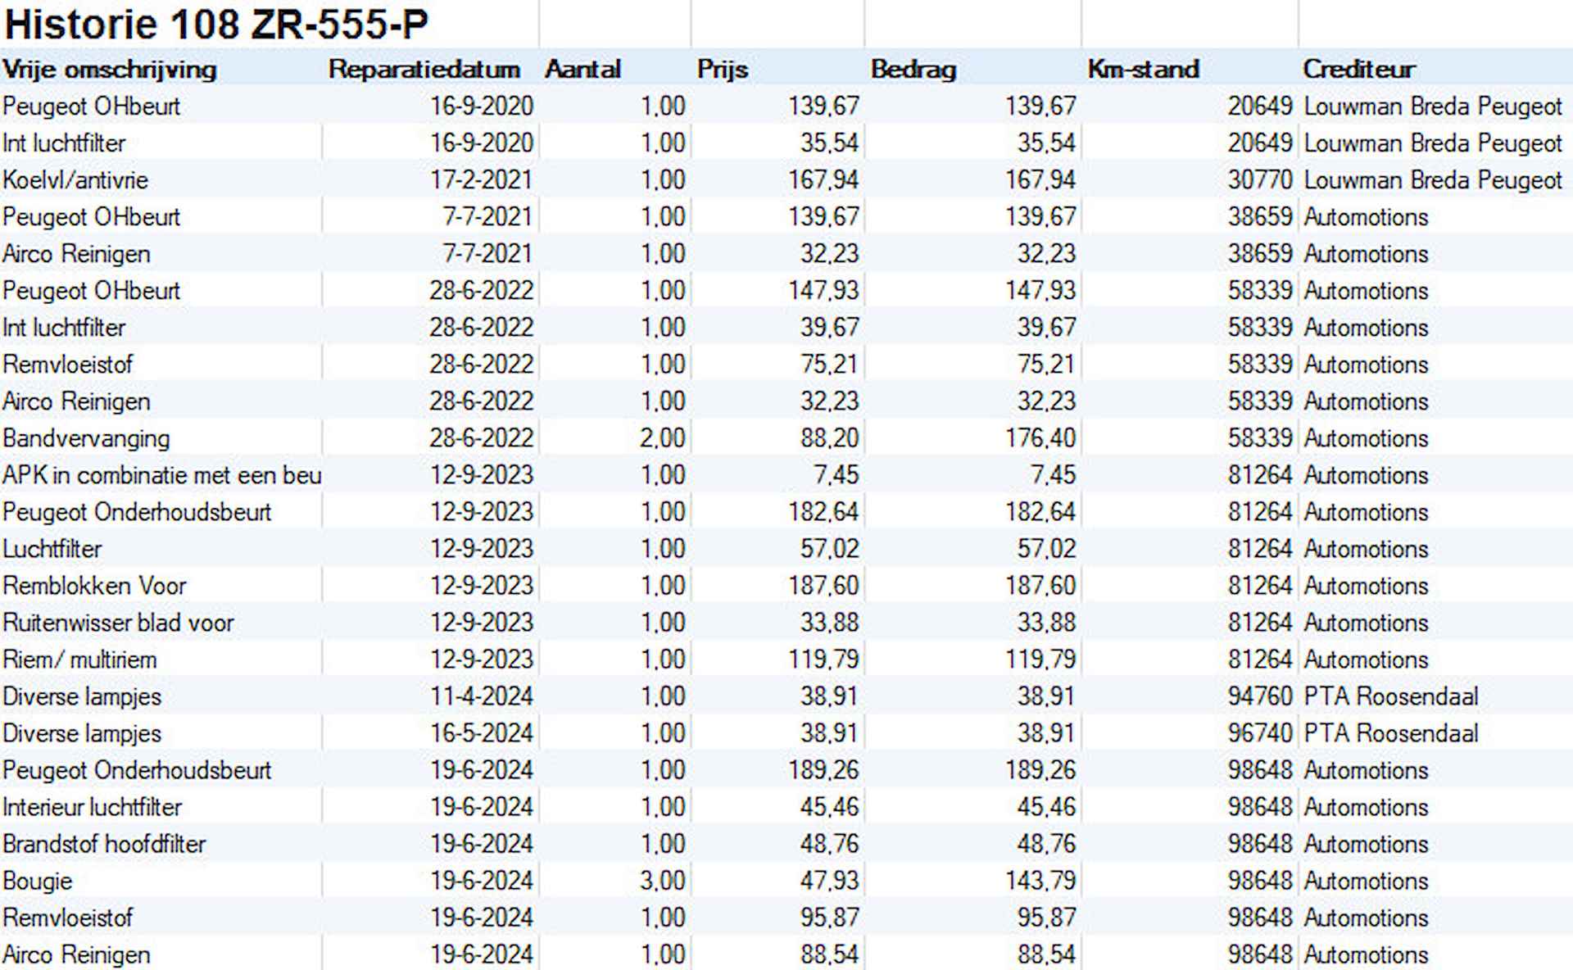Click the amount 176,40

1040,438
